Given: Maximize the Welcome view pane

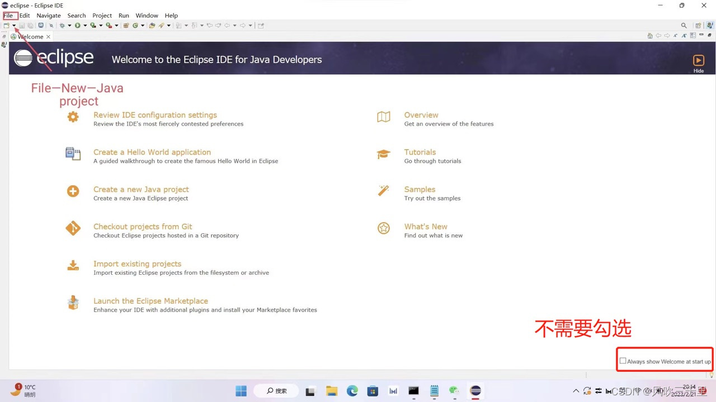Looking at the screenshot, I should (x=709, y=35).
